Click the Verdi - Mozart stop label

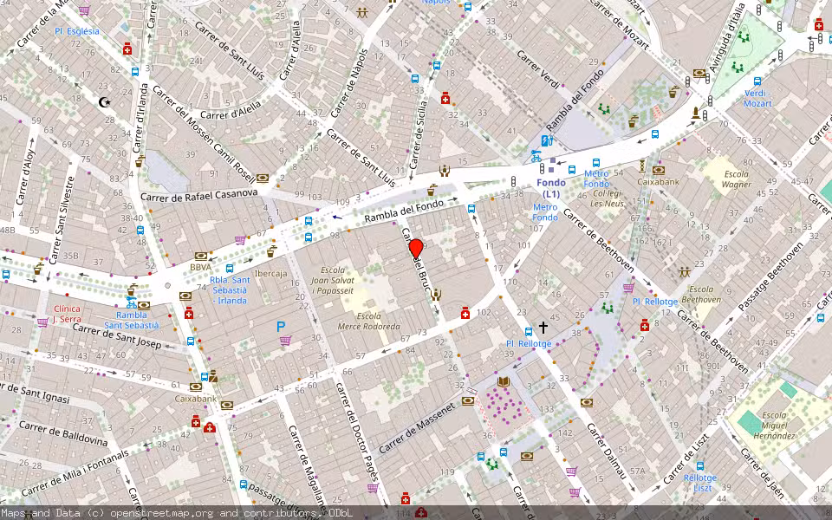click(757, 98)
